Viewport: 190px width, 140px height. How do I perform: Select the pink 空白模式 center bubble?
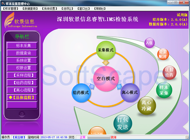tap(106, 79)
